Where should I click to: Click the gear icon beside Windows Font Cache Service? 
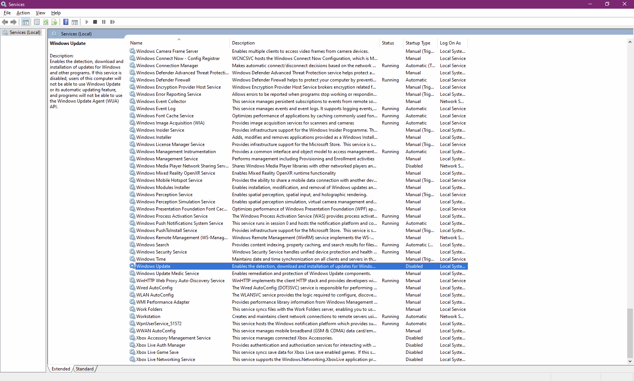132,116
